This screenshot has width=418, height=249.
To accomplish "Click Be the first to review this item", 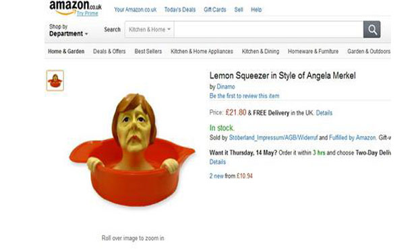I will pyautogui.click(x=245, y=96).
